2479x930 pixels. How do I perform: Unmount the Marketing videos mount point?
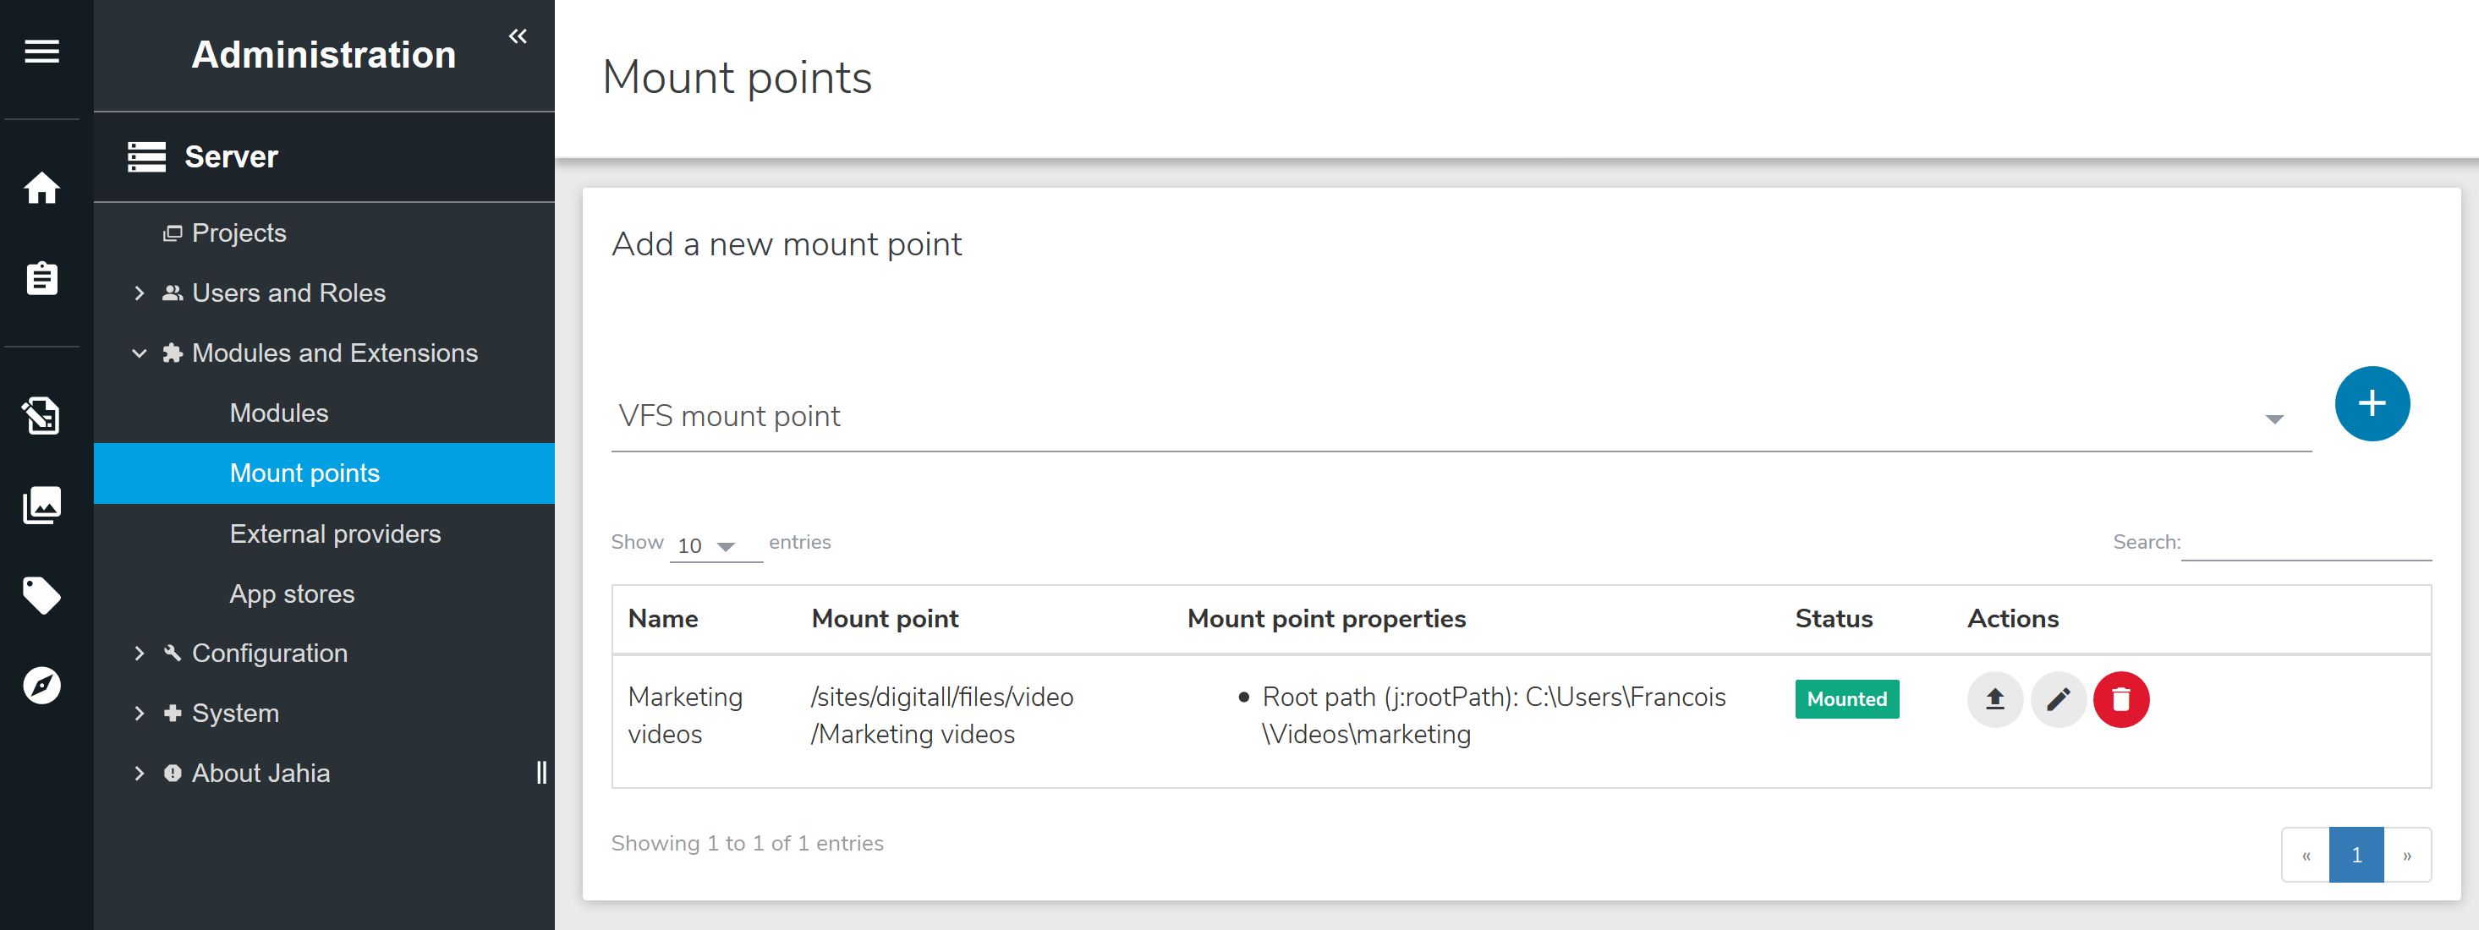[x=1994, y=700]
